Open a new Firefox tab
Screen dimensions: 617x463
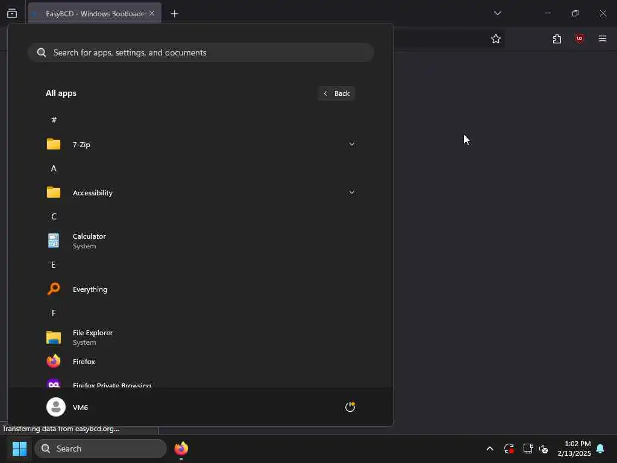[x=174, y=14]
